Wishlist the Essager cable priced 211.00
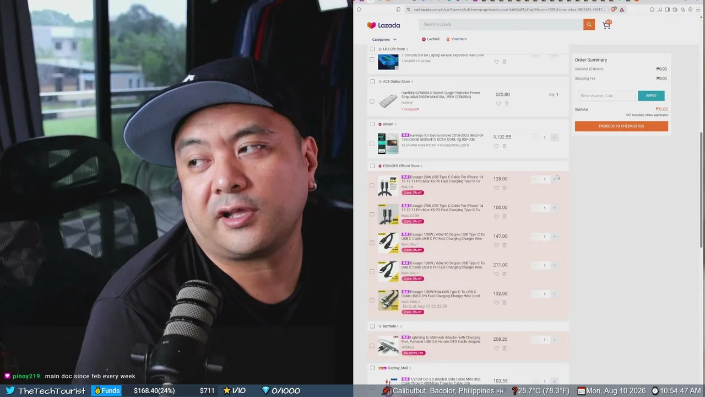 pos(496,274)
